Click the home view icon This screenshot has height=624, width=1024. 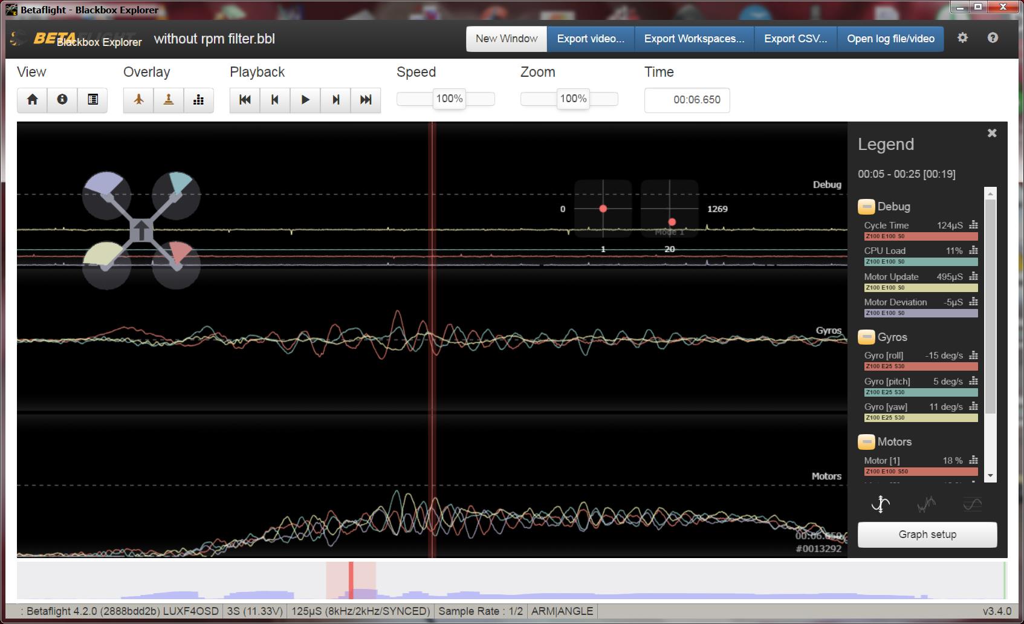pos(32,100)
